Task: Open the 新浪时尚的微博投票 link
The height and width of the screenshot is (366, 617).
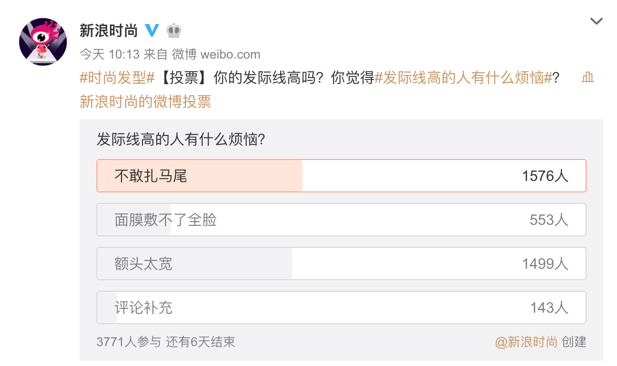Action: (145, 101)
